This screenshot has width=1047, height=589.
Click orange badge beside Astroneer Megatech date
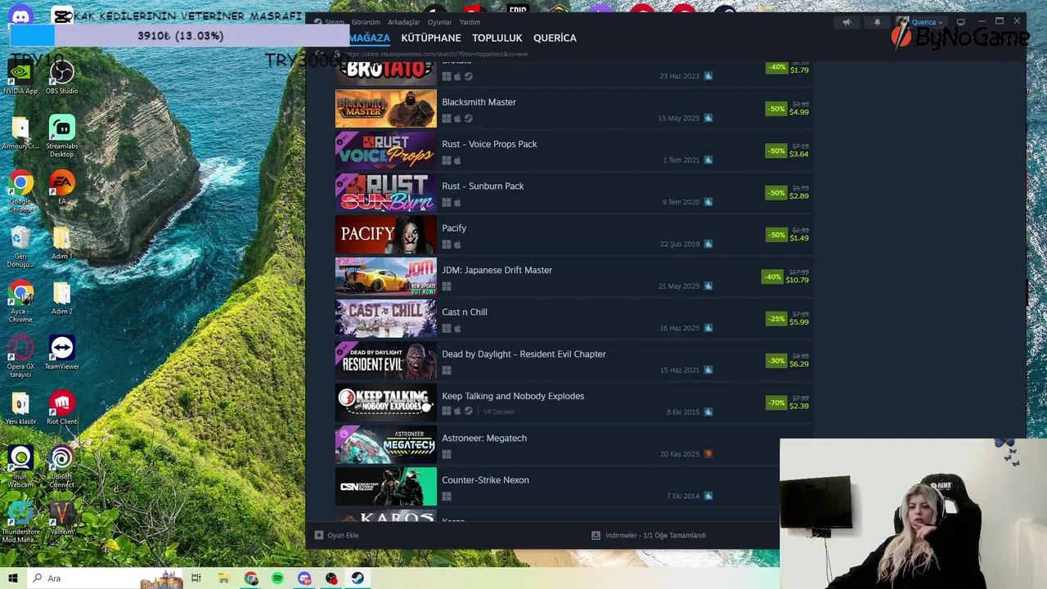pos(708,454)
